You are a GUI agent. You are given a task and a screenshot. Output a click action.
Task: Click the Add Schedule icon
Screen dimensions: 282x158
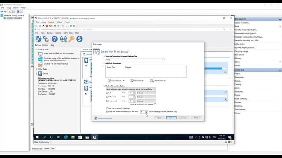[109, 80]
